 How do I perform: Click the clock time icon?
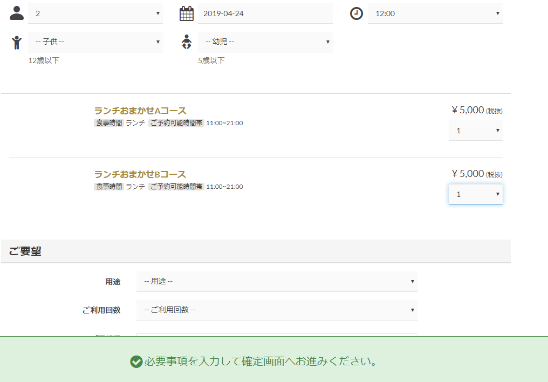[x=356, y=13]
